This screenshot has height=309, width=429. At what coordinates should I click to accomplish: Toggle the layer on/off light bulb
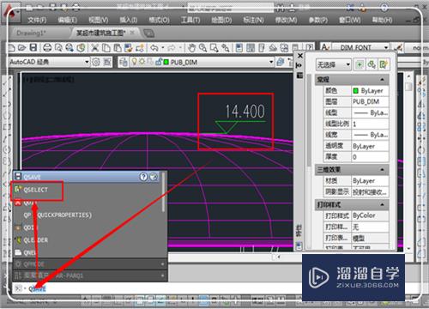tap(134, 62)
